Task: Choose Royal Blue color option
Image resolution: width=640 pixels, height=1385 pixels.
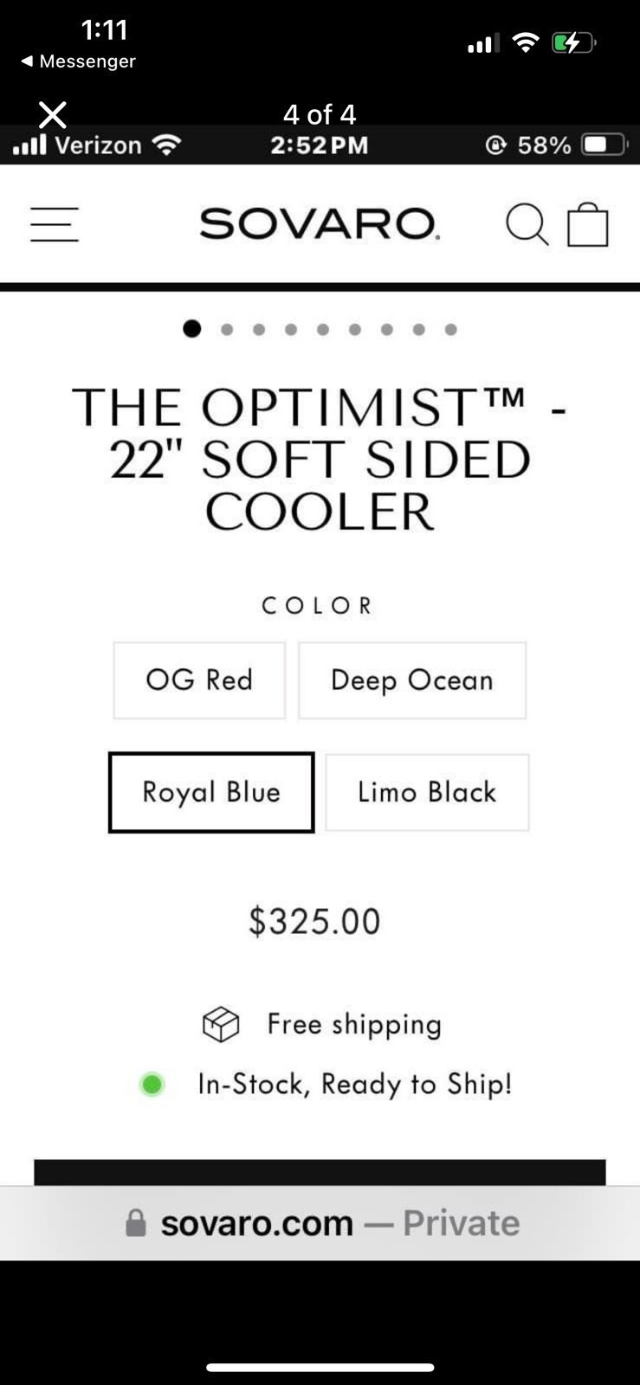Action: pos(211,792)
